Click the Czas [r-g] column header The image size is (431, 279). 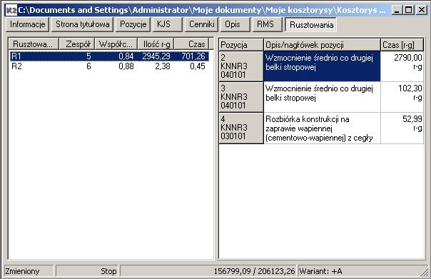point(402,45)
